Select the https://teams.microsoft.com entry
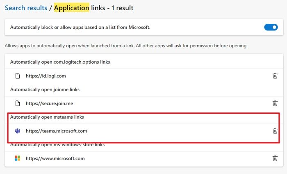 click(x=56, y=131)
